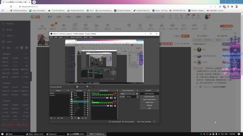Open the OBS Help menu

pos(91,37)
